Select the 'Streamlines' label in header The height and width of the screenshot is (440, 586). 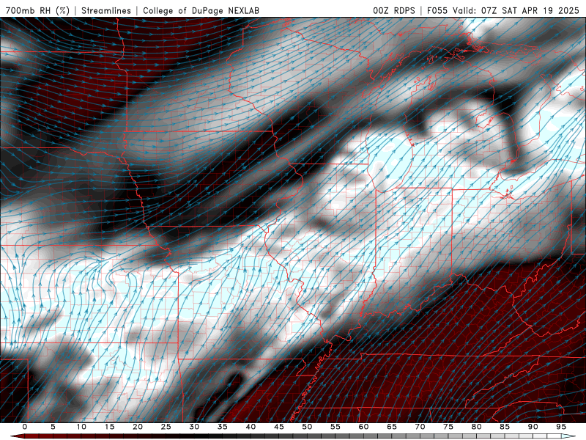click(x=106, y=10)
